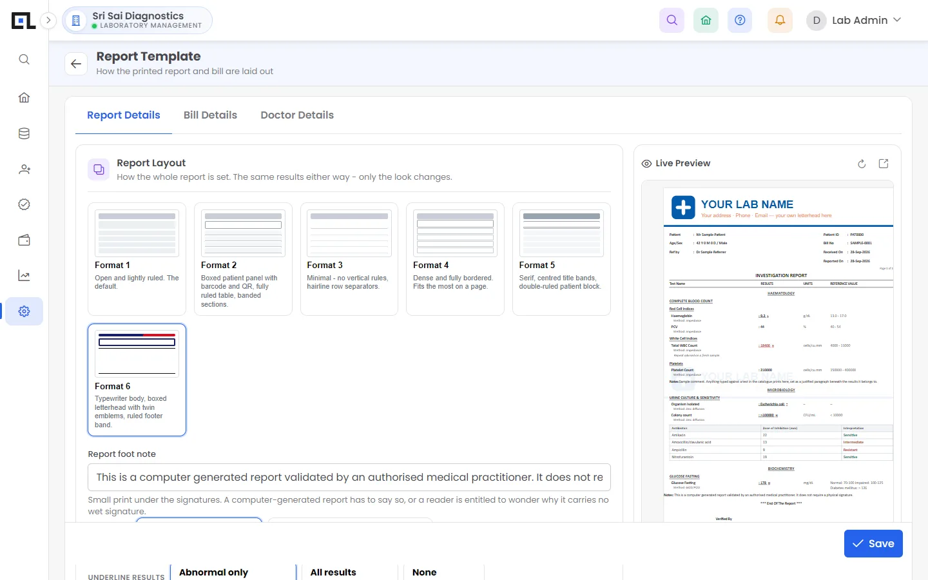Viewport: 928px width, 580px height.
Task: Open the wallet icon in the sidebar
Action: pos(24,240)
